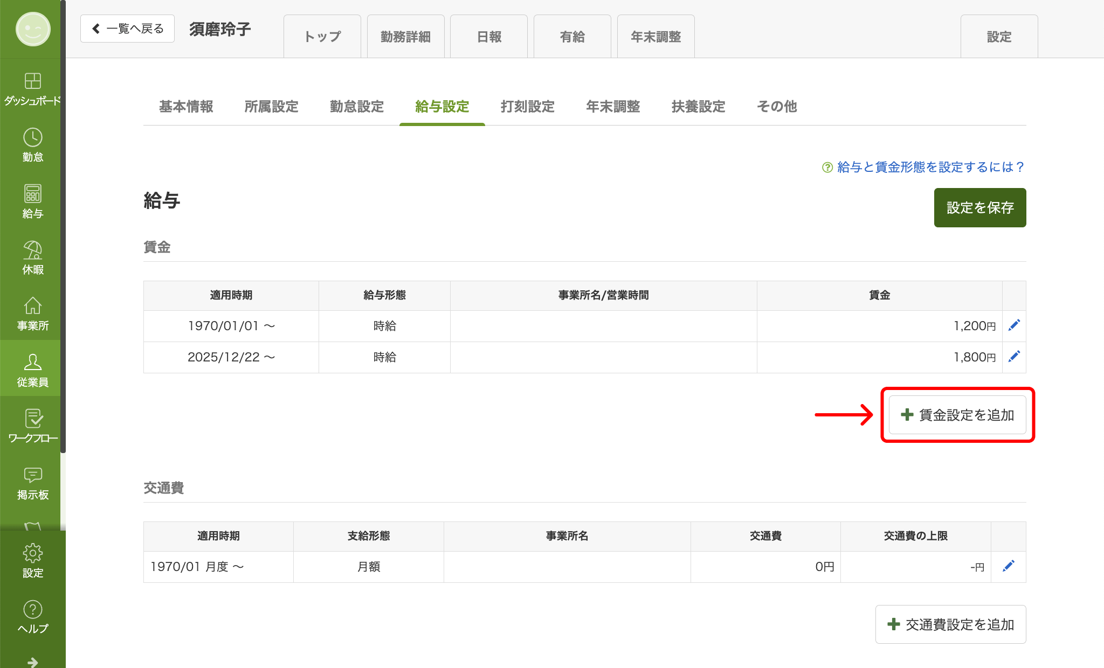1104x668 pixels.
Task: Click the 設定を保存 button
Action: pyautogui.click(x=979, y=207)
